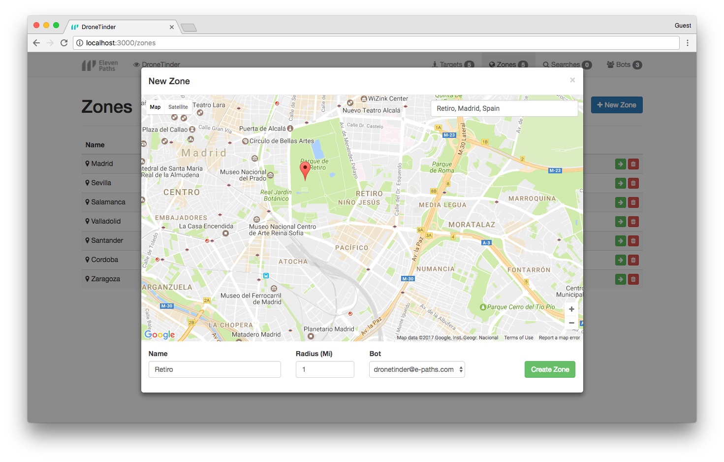Viewport: 724px width, 462px height.
Task: Select the Map view button
Action: (155, 107)
